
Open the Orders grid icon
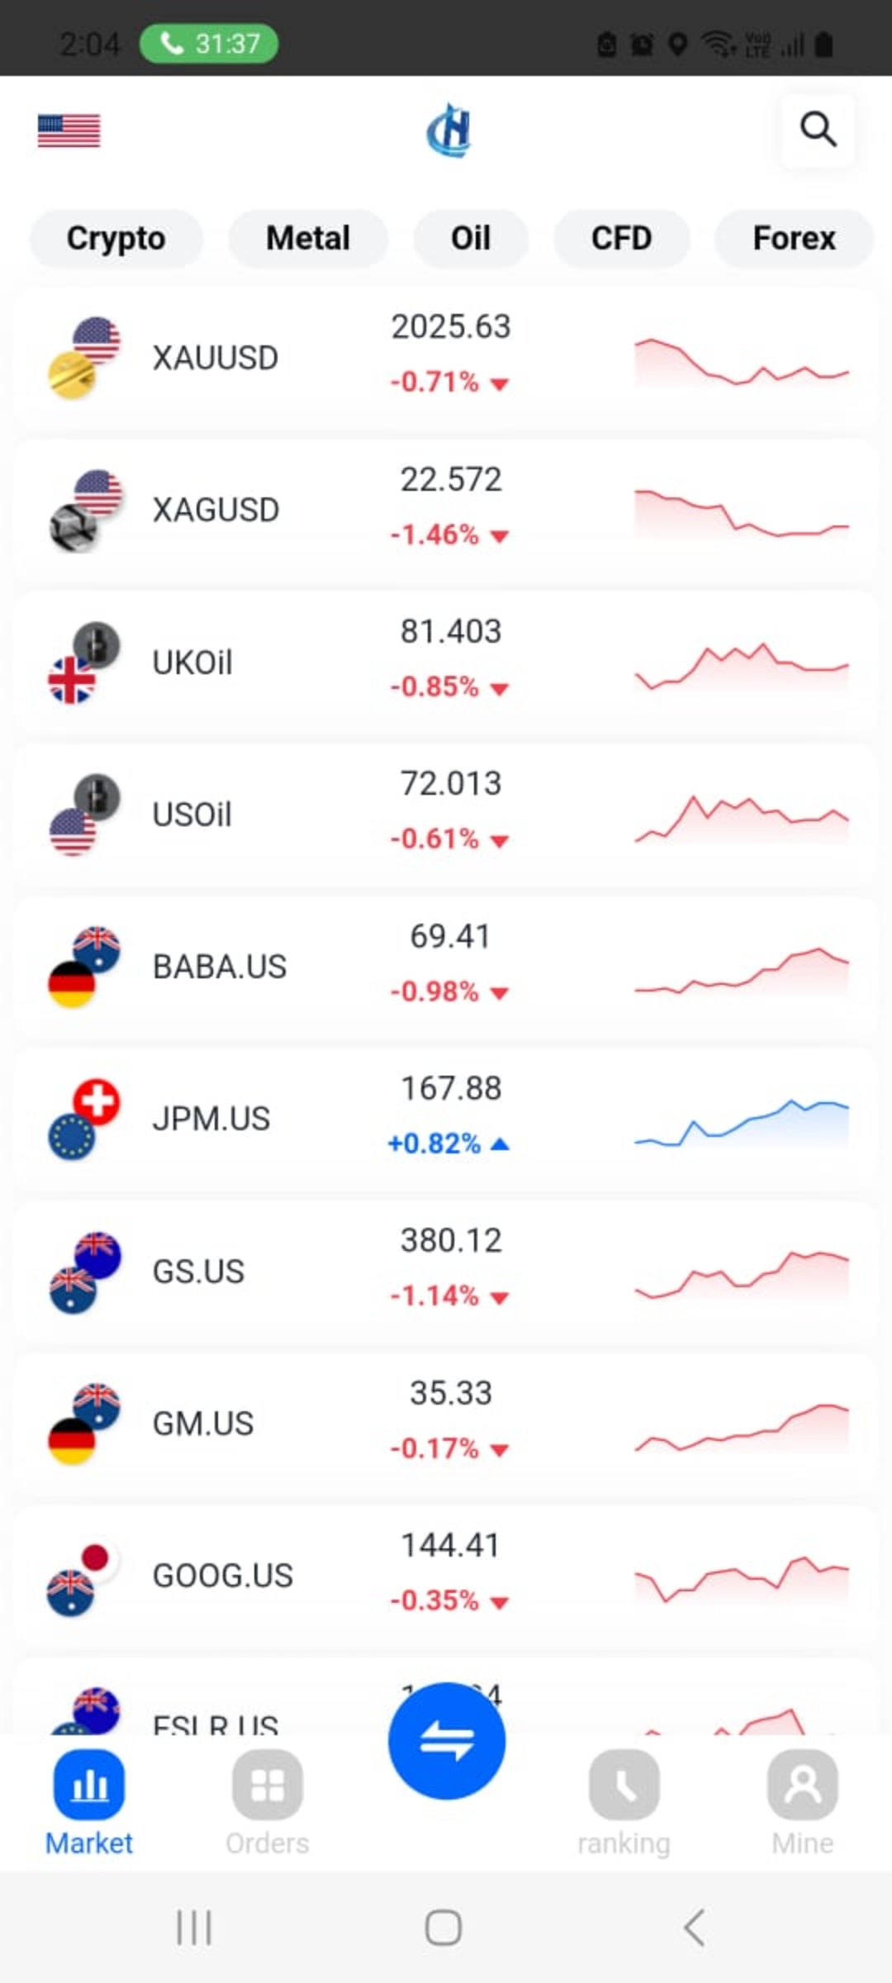(268, 1785)
